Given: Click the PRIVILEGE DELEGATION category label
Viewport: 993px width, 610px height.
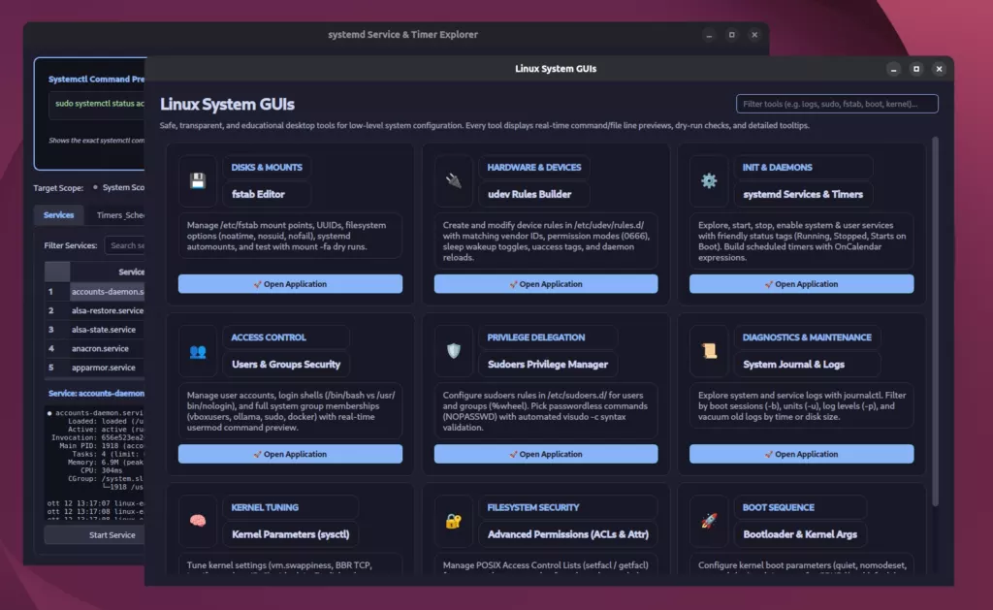Looking at the screenshot, I should pyautogui.click(x=535, y=337).
